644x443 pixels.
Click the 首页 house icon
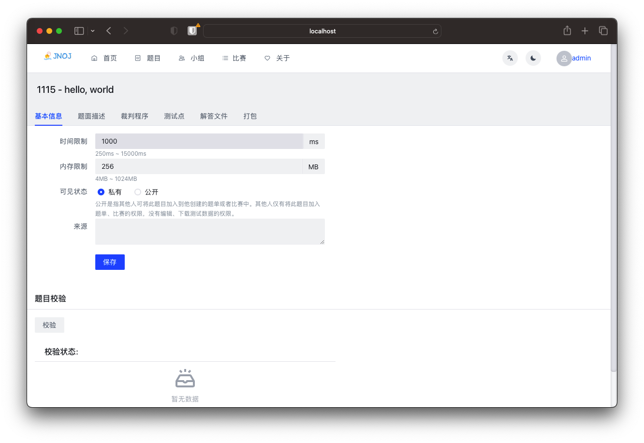click(x=94, y=58)
